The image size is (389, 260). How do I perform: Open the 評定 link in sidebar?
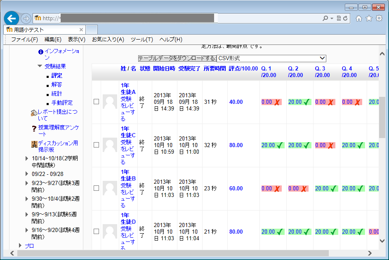pos(57,75)
